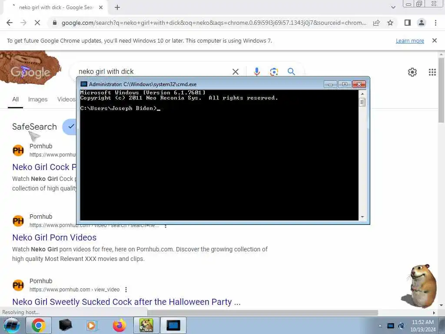Open options for the video search result

[166, 226]
